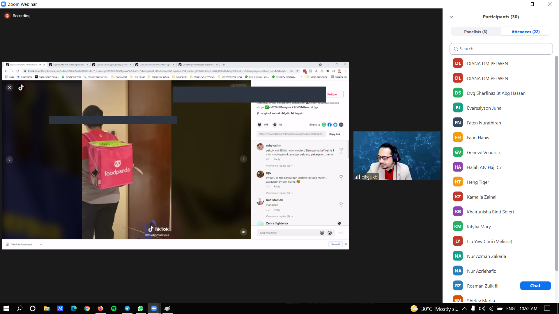Open the emoji picker icon
This screenshot has width=559, height=314.
coord(330,233)
